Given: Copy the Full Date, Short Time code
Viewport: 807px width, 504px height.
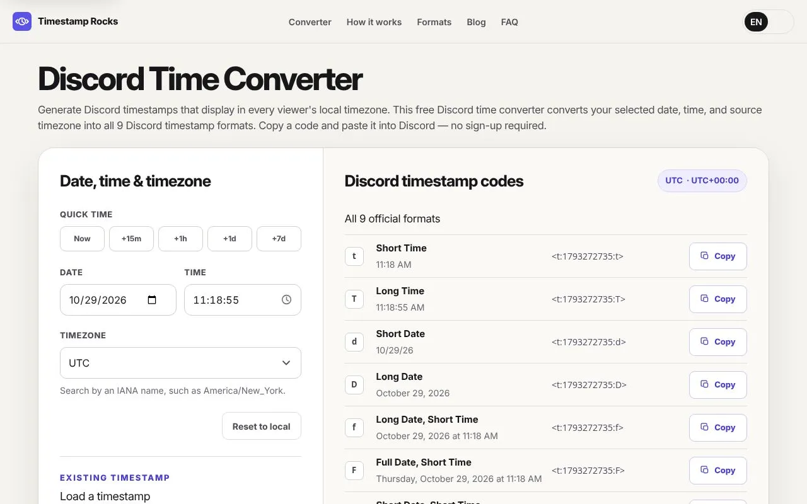Looking at the screenshot, I should point(717,471).
